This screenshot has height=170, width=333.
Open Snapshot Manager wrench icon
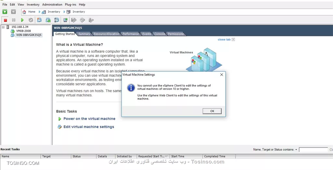pyautogui.click(x=57, y=20)
